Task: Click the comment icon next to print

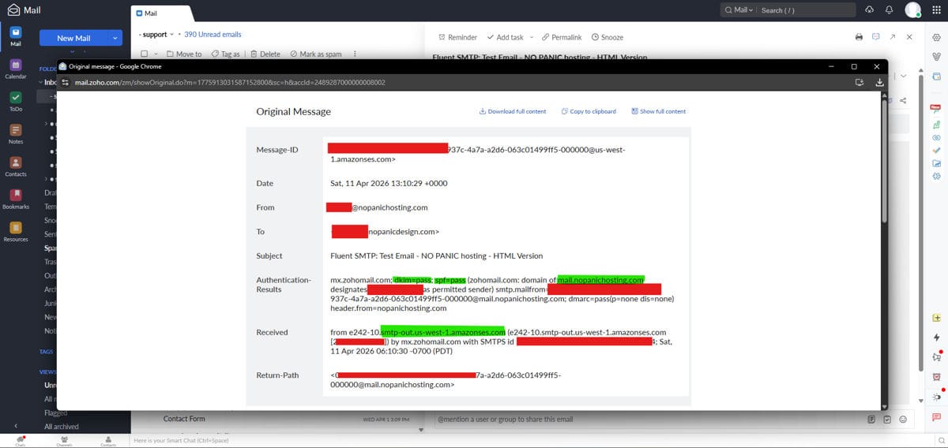Action: [x=875, y=37]
